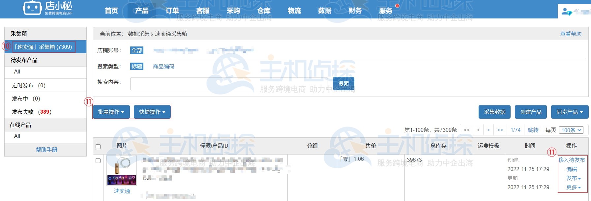The width and height of the screenshot is (591, 201).
Task: Click the 1/74 page indicator
Action: click(516, 130)
